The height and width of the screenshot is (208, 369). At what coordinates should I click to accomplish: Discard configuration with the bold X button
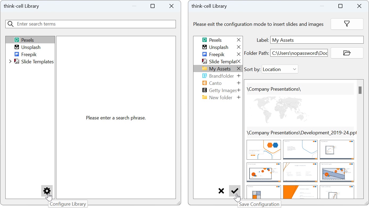point(221,191)
